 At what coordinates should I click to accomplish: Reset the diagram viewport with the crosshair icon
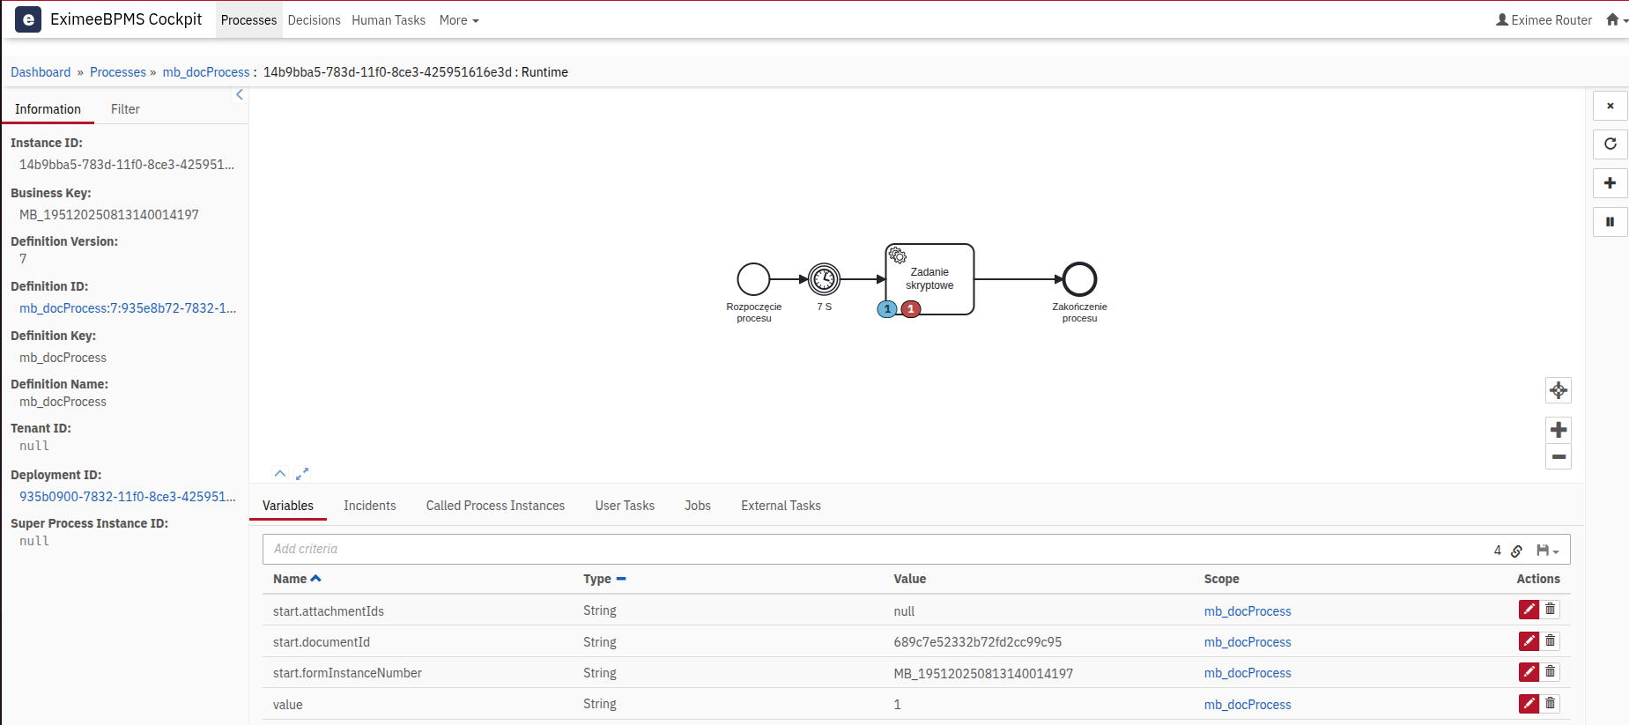point(1558,390)
